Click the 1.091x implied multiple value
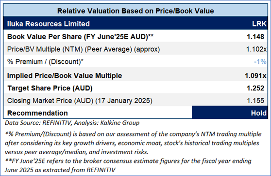The height and width of the screenshot is (176, 271). click(255, 76)
